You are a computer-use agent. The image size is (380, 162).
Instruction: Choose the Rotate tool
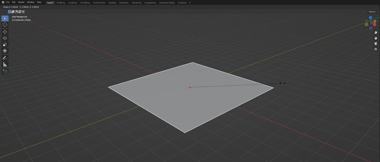pos(5,38)
